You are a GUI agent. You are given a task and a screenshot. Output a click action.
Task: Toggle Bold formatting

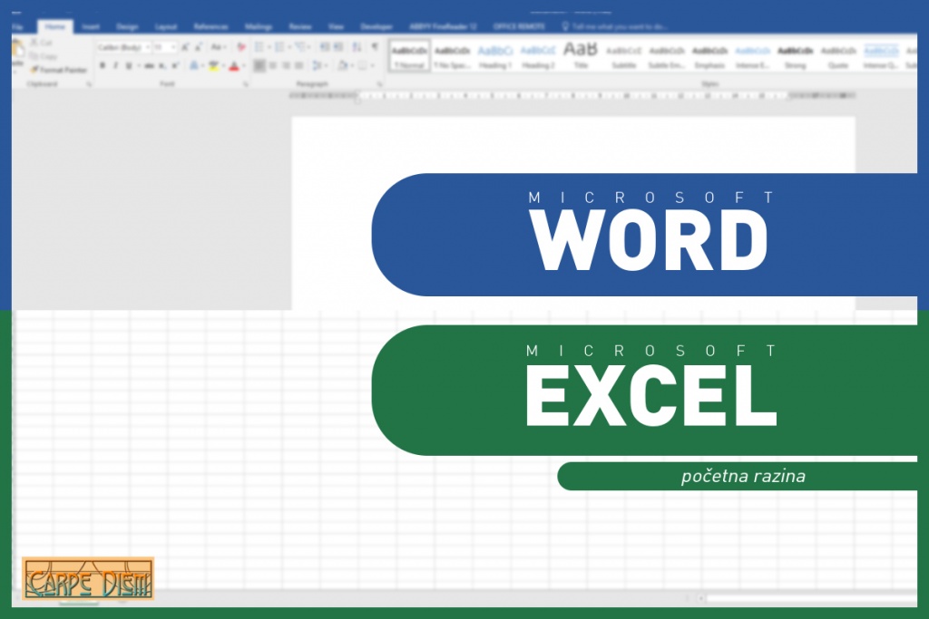103,66
